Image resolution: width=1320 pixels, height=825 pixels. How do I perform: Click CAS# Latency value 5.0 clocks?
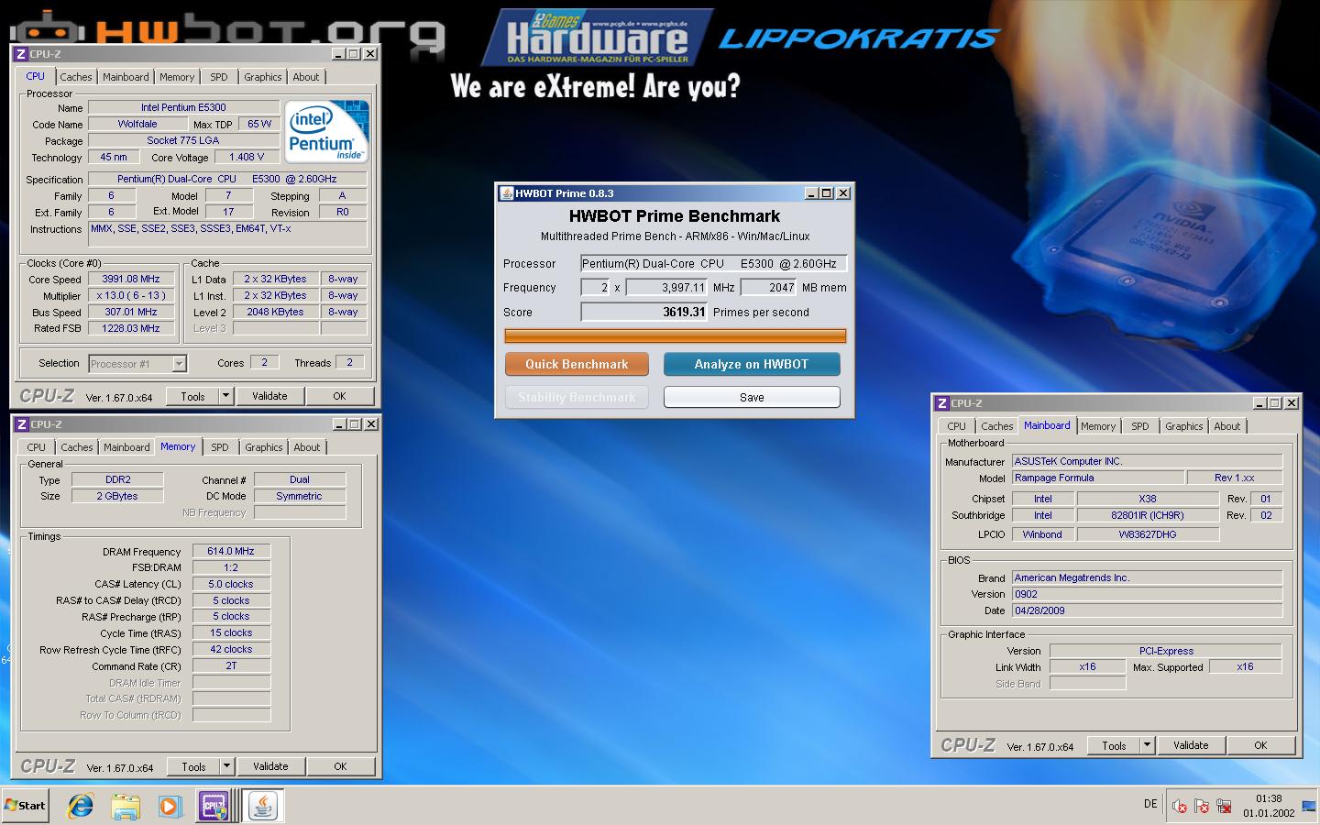[x=231, y=584]
